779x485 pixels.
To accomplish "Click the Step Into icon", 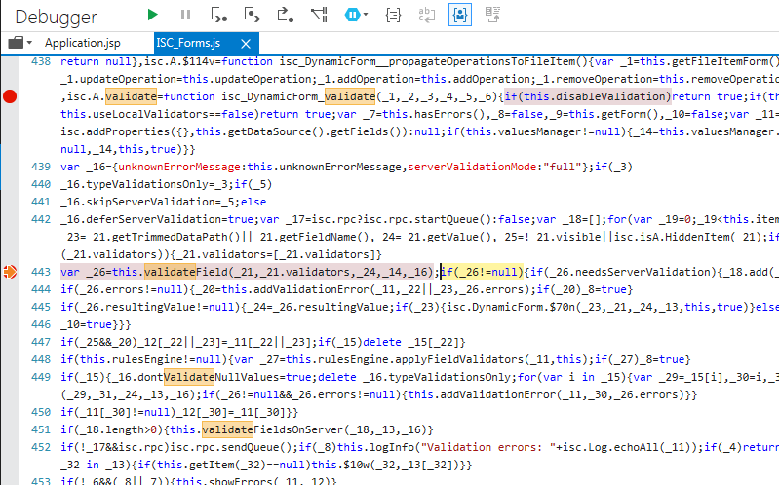I will click(x=219, y=15).
